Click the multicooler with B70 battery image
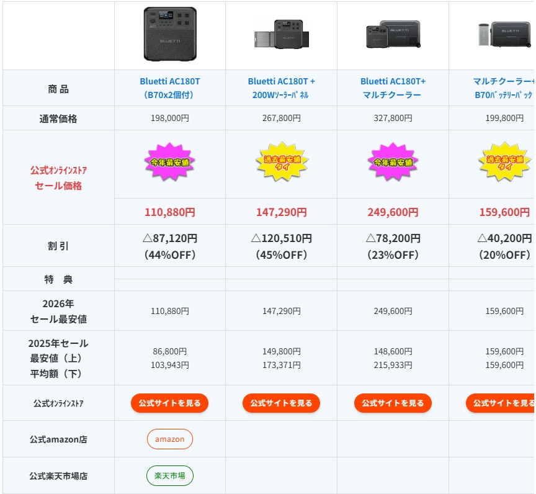The image size is (536, 494). point(504,34)
